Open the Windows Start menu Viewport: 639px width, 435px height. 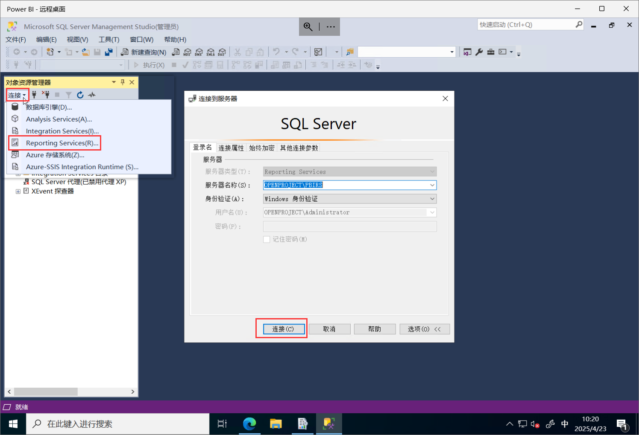click(13, 424)
